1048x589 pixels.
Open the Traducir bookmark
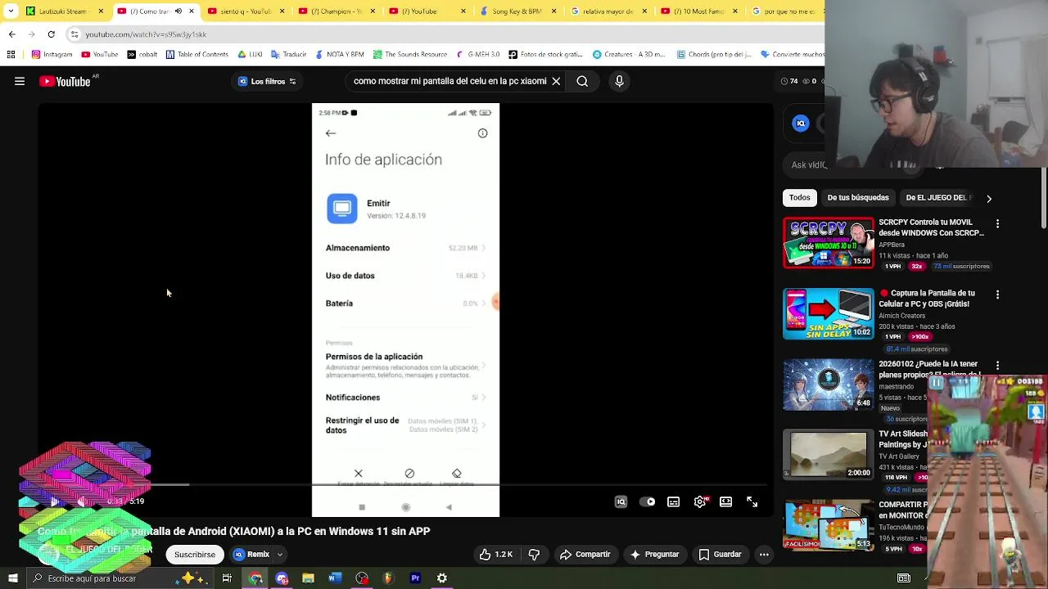(288, 55)
